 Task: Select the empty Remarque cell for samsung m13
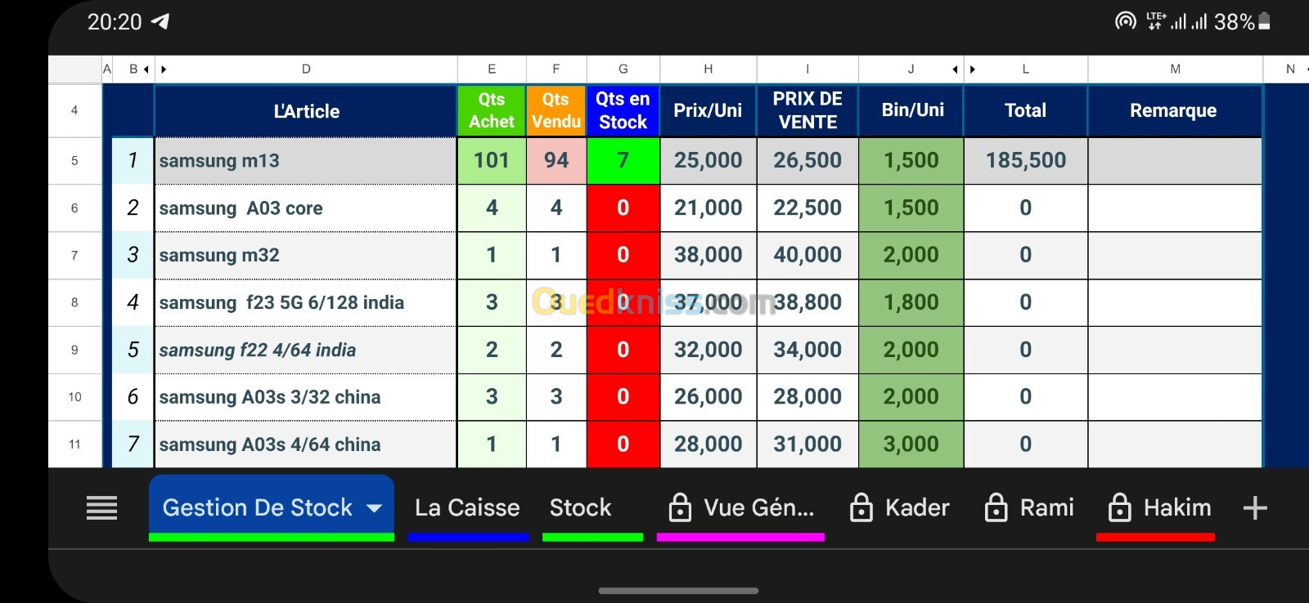tap(1175, 160)
